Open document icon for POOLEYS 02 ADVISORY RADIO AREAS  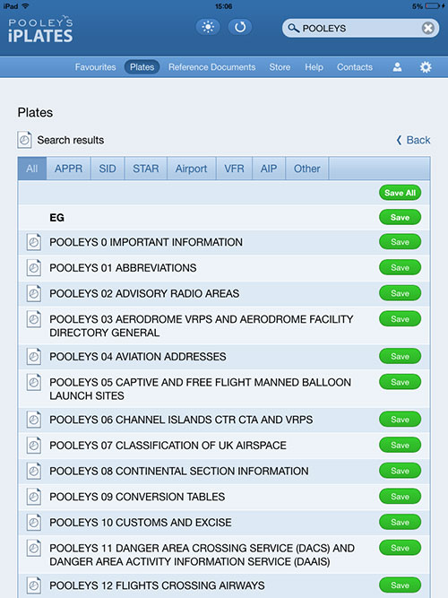click(33, 293)
